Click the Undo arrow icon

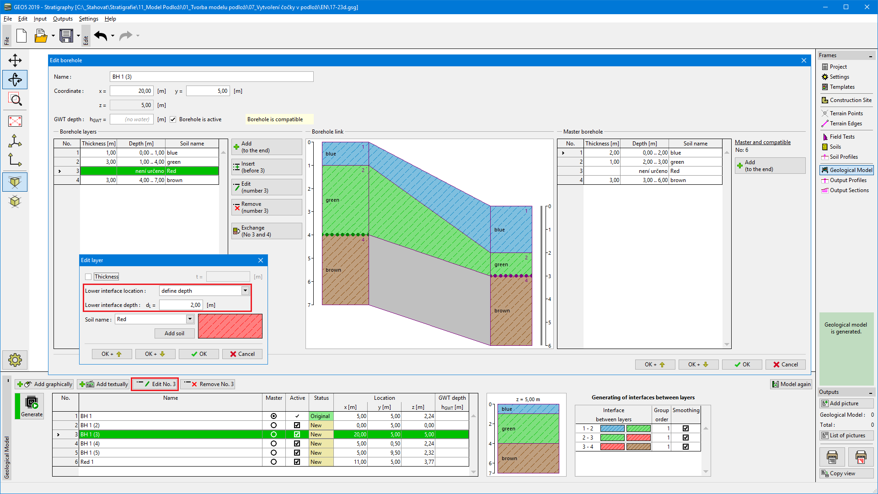(x=101, y=36)
